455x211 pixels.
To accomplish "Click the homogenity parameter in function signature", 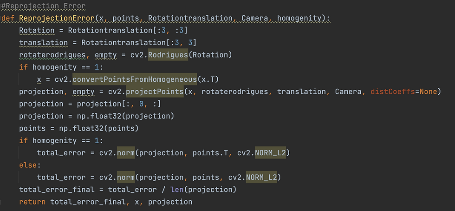I will (x=299, y=18).
